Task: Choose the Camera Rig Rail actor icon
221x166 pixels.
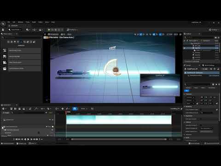Action: pyautogui.click(x=5, y=56)
